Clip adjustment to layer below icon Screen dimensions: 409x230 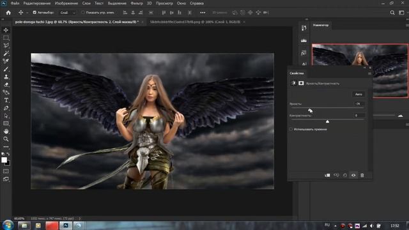pos(327,175)
